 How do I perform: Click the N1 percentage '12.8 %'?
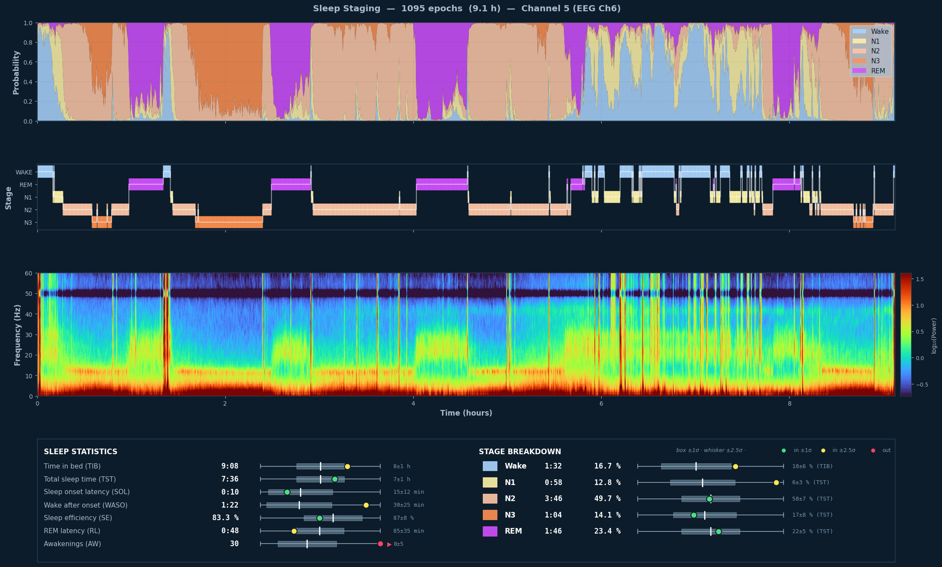[x=607, y=482]
